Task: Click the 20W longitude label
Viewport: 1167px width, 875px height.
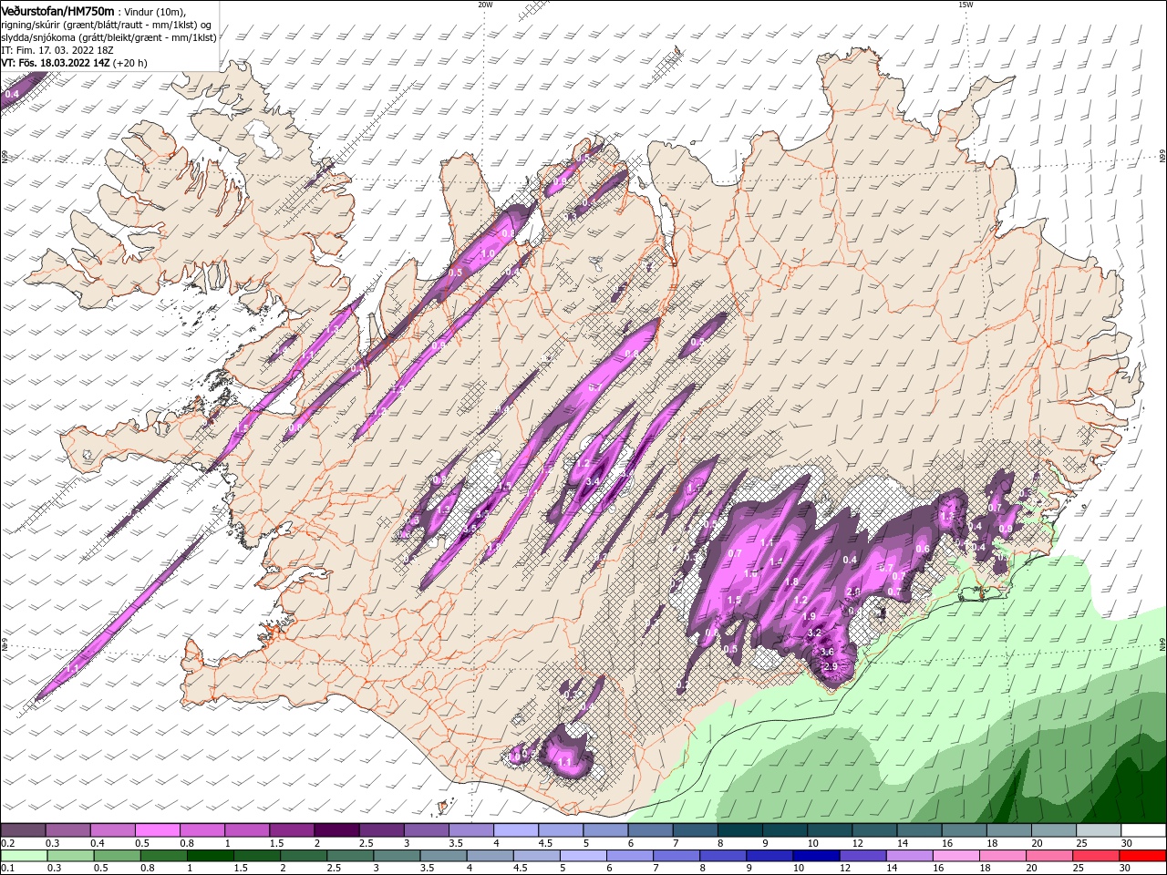Action: (x=485, y=5)
